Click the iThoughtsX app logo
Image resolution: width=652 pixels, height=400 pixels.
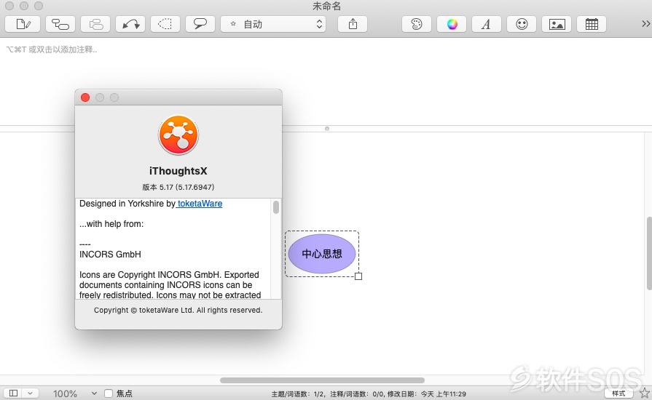pos(178,135)
